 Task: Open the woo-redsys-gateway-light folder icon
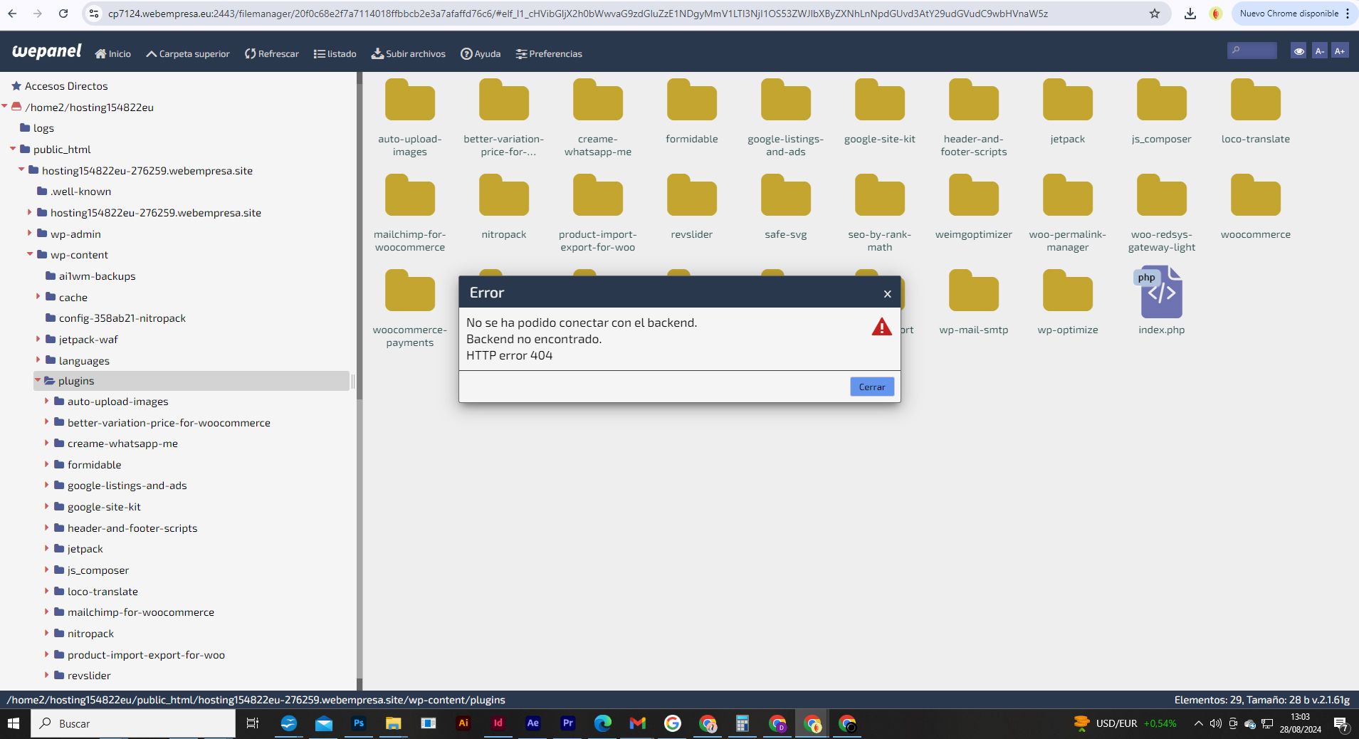click(1162, 195)
